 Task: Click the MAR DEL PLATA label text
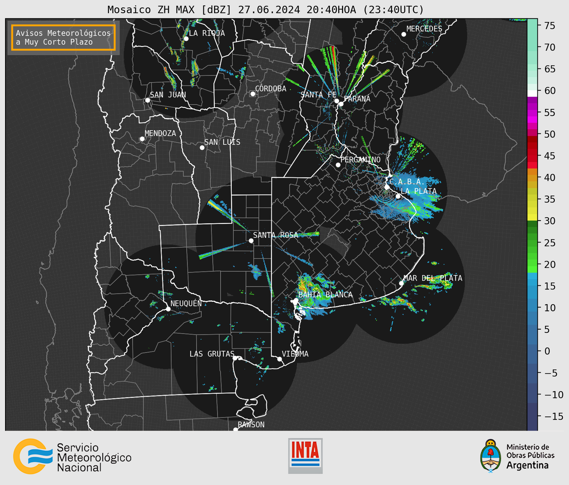pyautogui.click(x=433, y=278)
